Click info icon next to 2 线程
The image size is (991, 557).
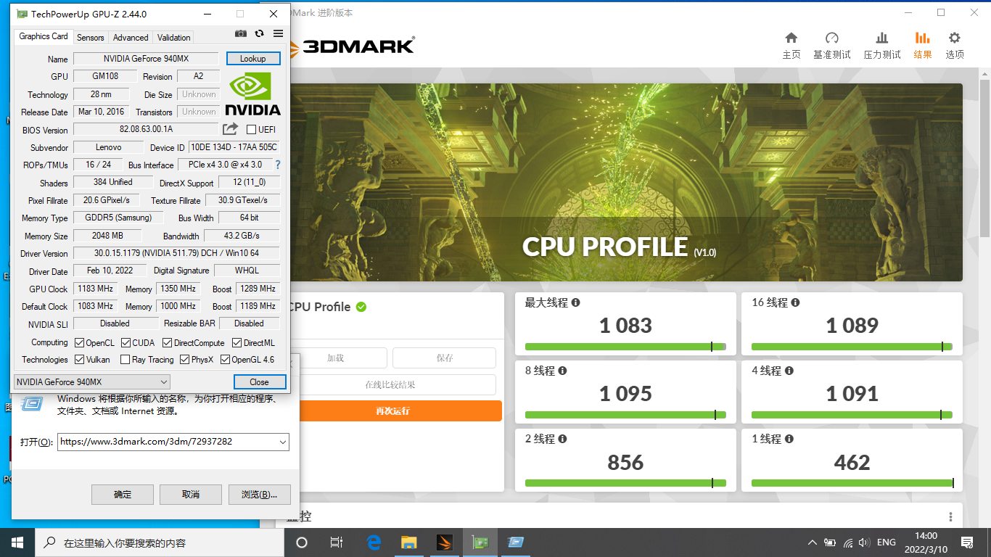click(562, 439)
